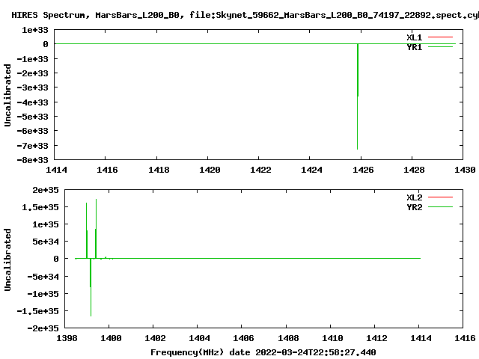The height and width of the screenshot is (359, 479).
Task: Click the HIRES Spectrum plot title
Action: coord(245,15)
